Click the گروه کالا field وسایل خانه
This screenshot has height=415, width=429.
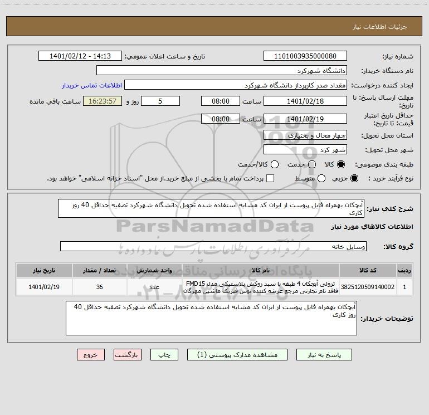pyautogui.click(x=213, y=246)
